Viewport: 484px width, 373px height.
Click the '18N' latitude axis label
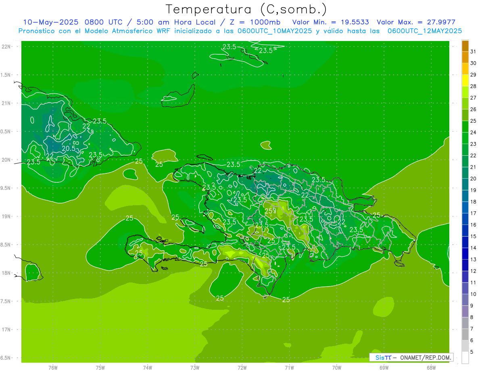[x=6, y=273]
